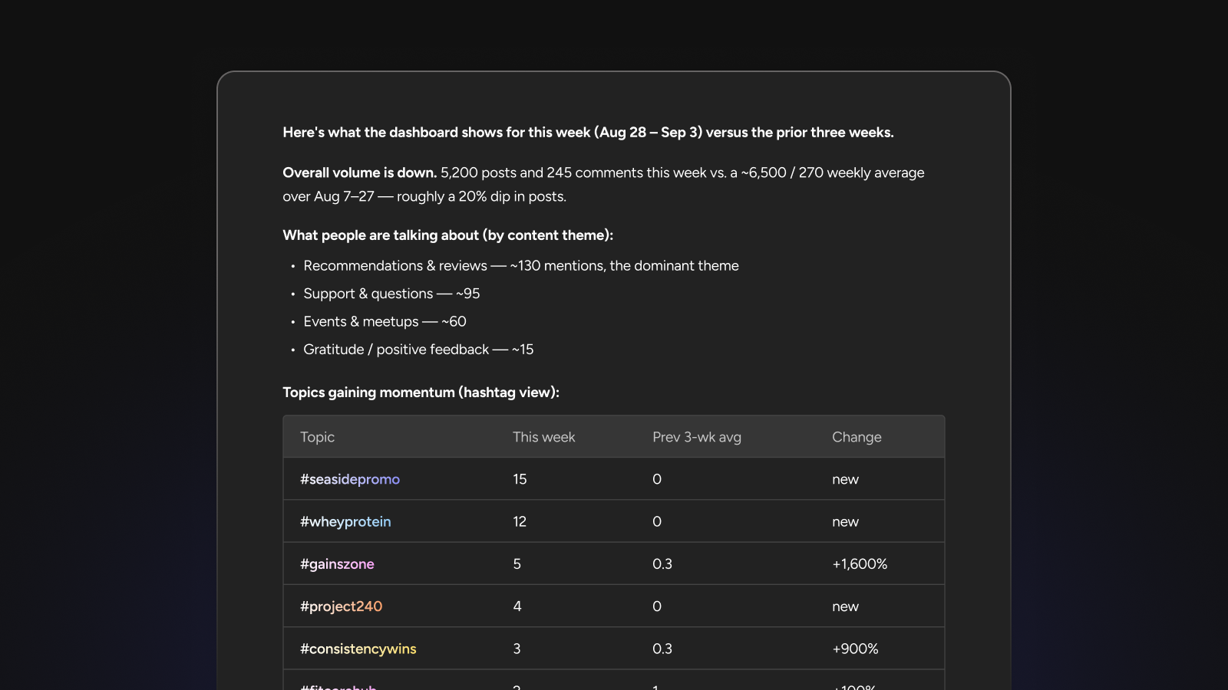Click the #consistencywins hashtag
This screenshot has width=1228, height=690.
pyautogui.click(x=358, y=649)
